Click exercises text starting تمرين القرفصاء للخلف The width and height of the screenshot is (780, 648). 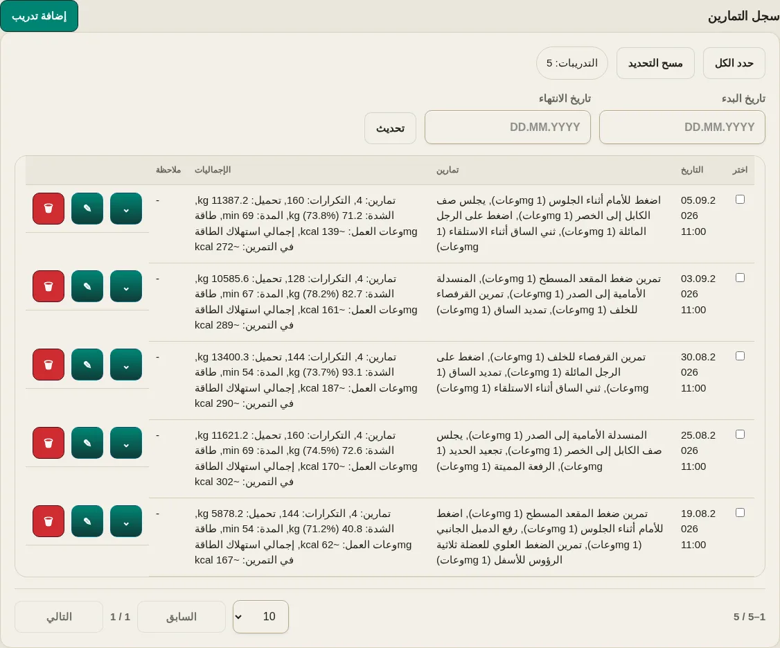point(542,372)
